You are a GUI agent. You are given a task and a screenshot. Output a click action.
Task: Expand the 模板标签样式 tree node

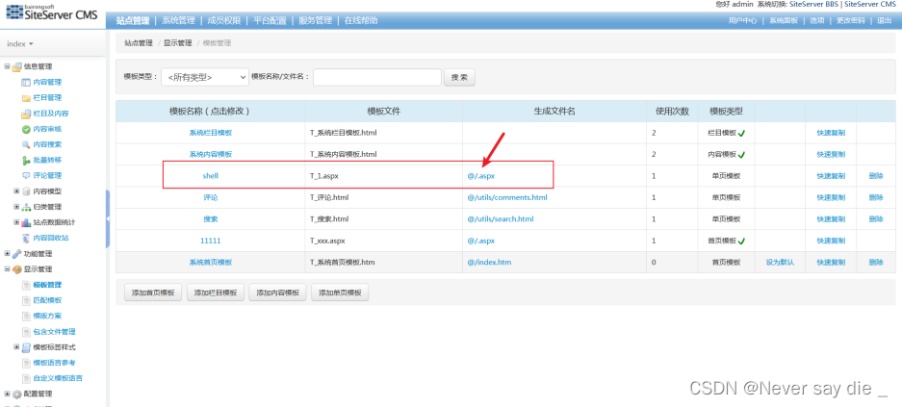[x=16, y=347]
